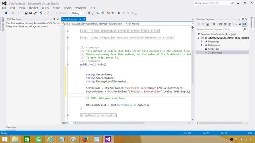Click the split editor handle above the scrollbar
Screen dimensions: 255x143
pos(192,27)
